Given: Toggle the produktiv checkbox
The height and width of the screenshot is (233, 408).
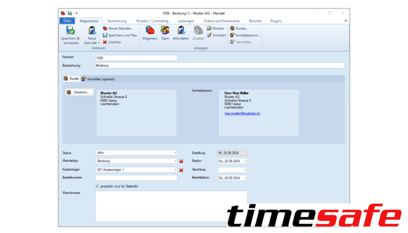Looking at the screenshot, I should click(97, 186).
